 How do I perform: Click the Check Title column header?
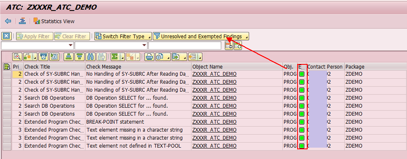tap(54, 66)
